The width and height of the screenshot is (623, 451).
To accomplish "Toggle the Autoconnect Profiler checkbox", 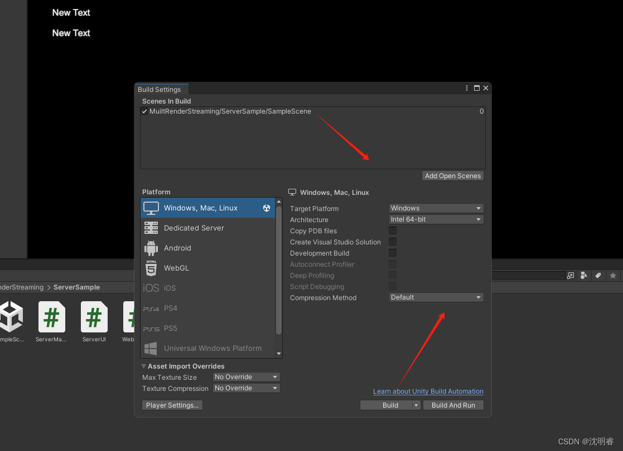I will click(x=393, y=264).
